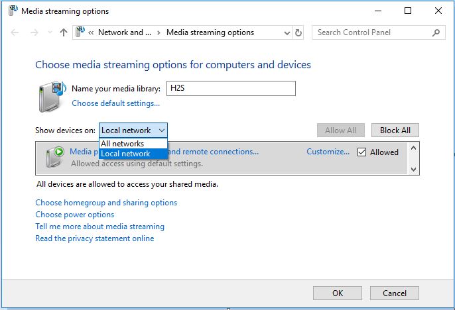Screen dimensions: 455x310
Task: Click the Forward navigation arrow
Action: [x=32, y=32]
